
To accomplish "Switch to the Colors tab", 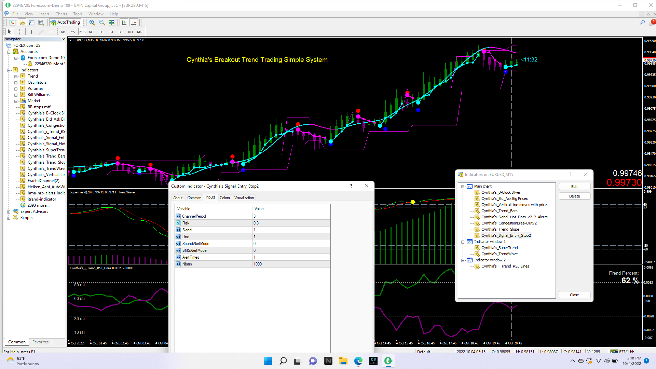I will coord(224,198).
